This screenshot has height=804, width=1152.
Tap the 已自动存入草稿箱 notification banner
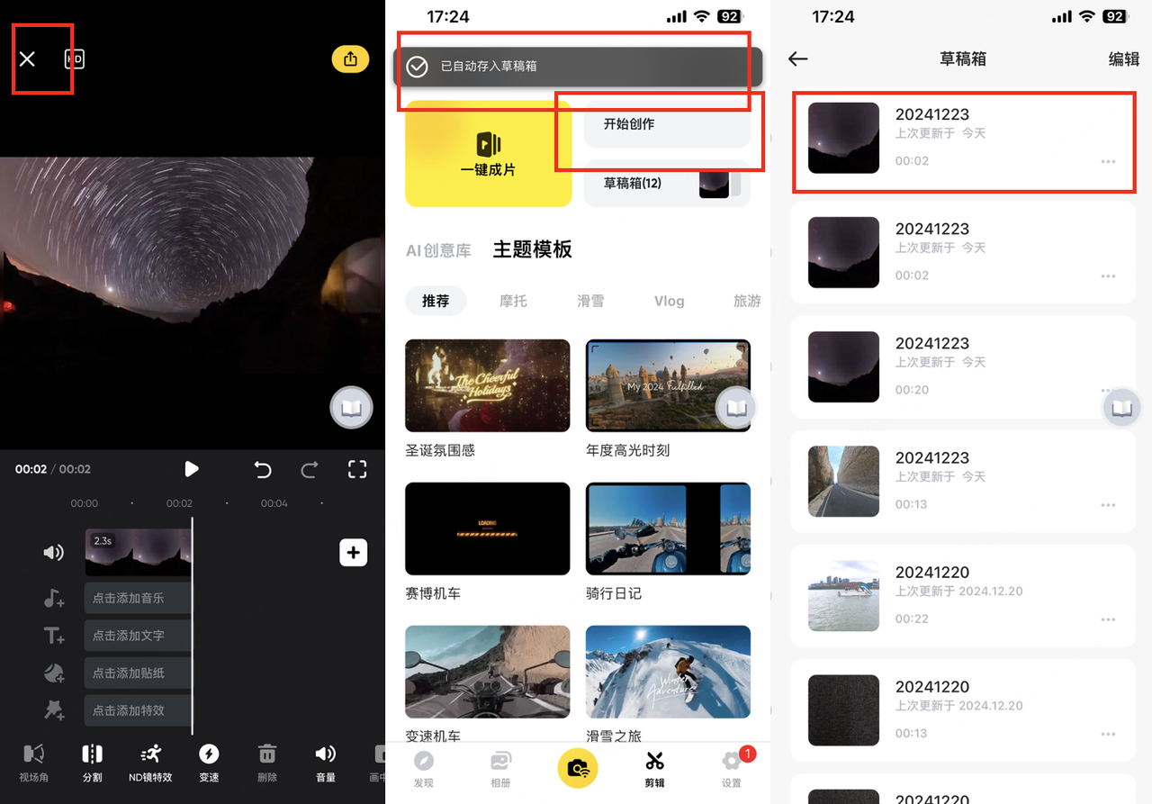pyautogui.click(x=578, y=67)
